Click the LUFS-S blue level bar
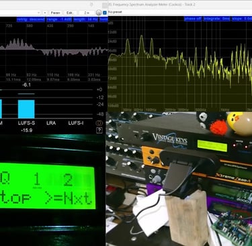The width and height of the screenshot is (252, 246). click(26, 109)
